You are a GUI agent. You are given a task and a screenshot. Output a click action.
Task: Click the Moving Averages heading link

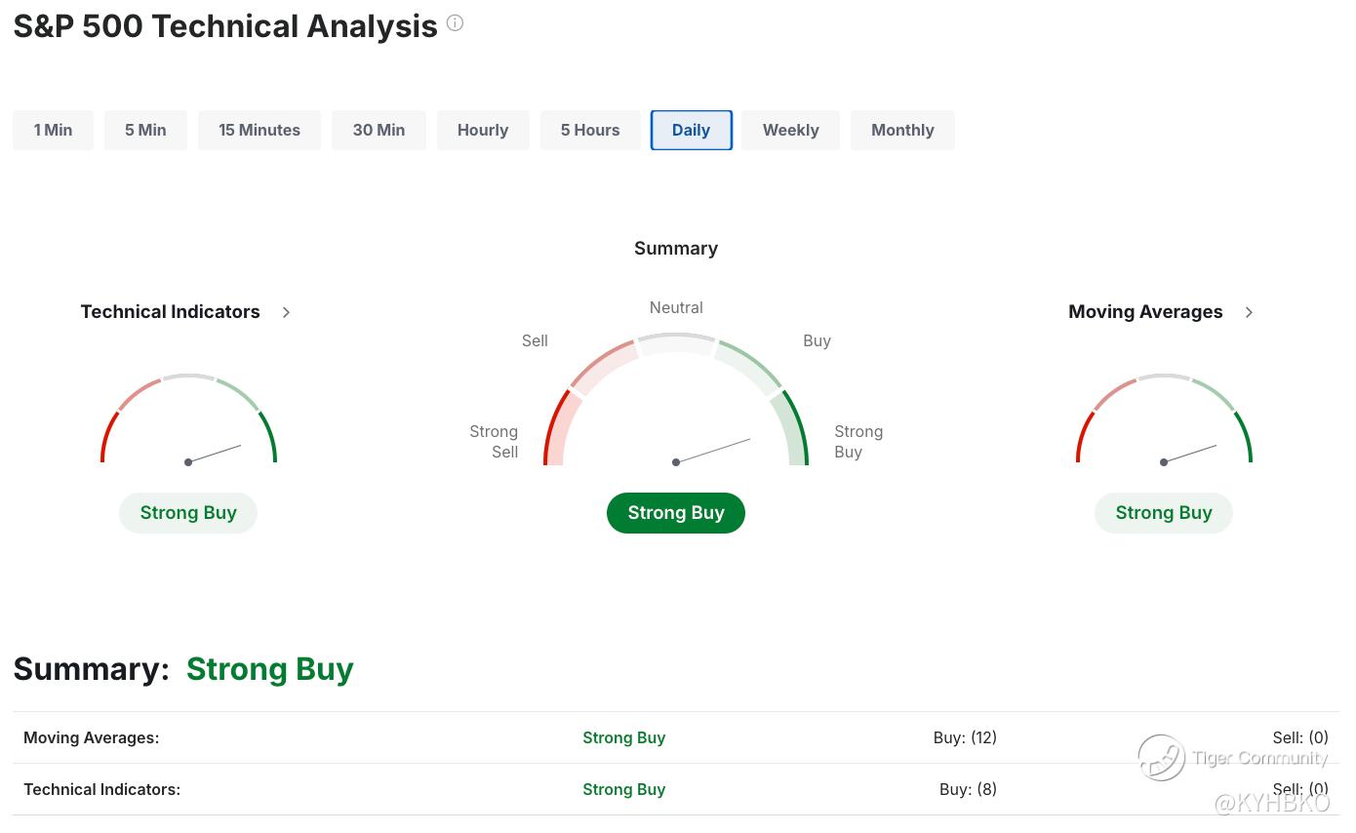(x=1145, y=312)
